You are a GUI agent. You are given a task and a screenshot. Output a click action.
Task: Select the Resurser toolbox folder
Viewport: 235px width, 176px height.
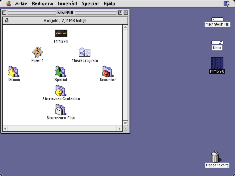point(108,71)
